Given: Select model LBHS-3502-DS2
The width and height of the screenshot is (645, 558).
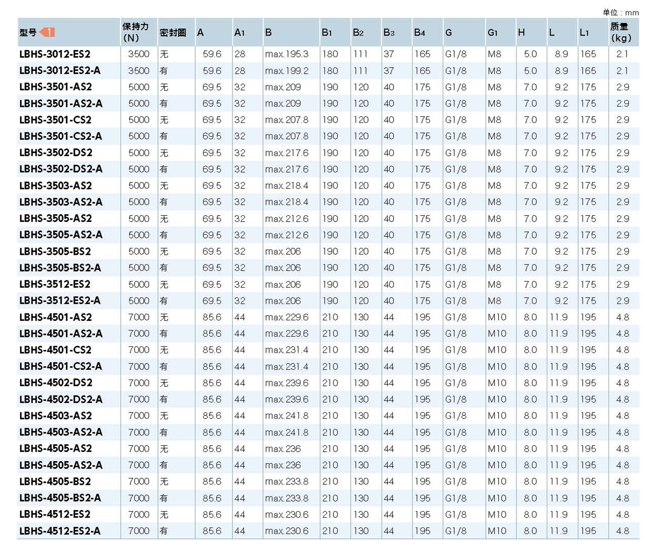Looking at the screenshot, I should pos(56,153).
